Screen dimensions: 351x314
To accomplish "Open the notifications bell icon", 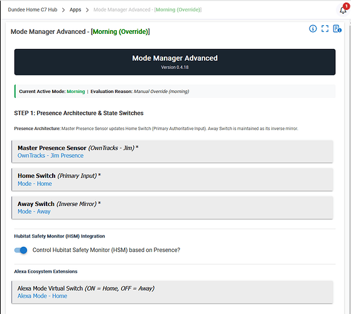I will tap(343, 10).
